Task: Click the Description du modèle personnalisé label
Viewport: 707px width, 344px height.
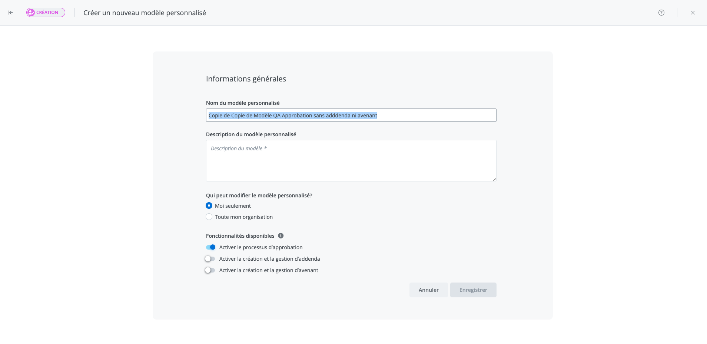Action: point(251,134)
